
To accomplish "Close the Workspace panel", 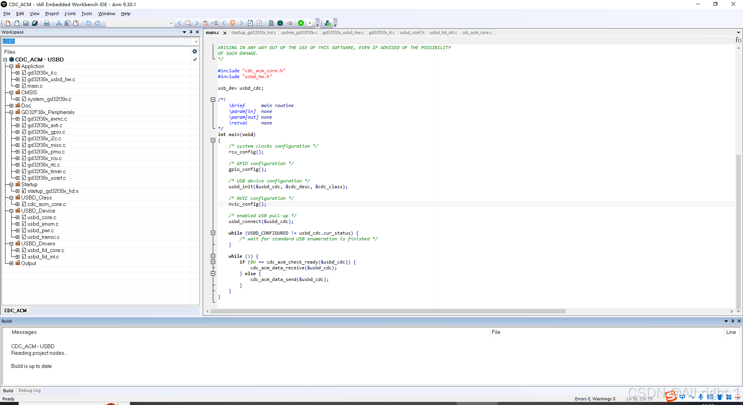I will pos(197,32).
